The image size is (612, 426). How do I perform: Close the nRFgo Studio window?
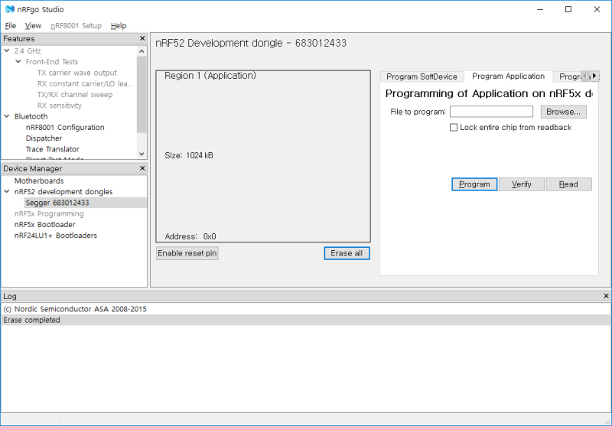(597, 9)
